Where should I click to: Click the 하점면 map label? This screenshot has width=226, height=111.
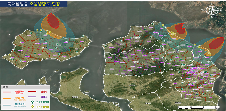coord(136,62)
